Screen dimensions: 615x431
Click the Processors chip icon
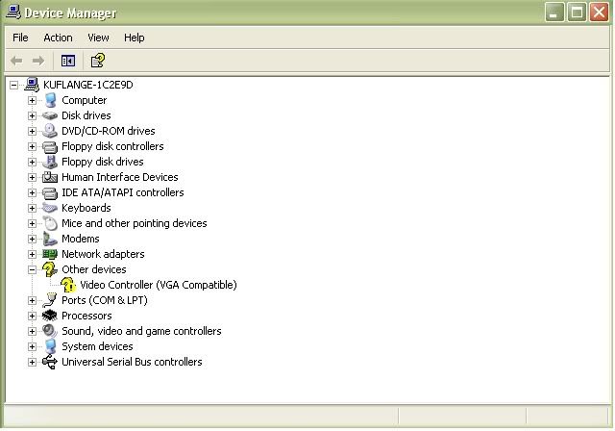(49, 316)
